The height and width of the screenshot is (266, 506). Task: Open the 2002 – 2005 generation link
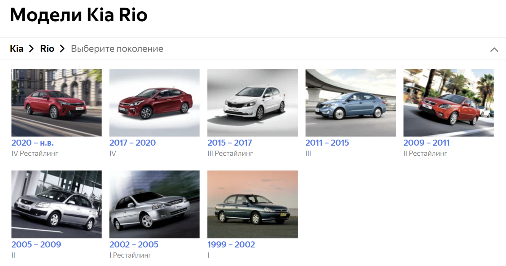tap(134, 244)
